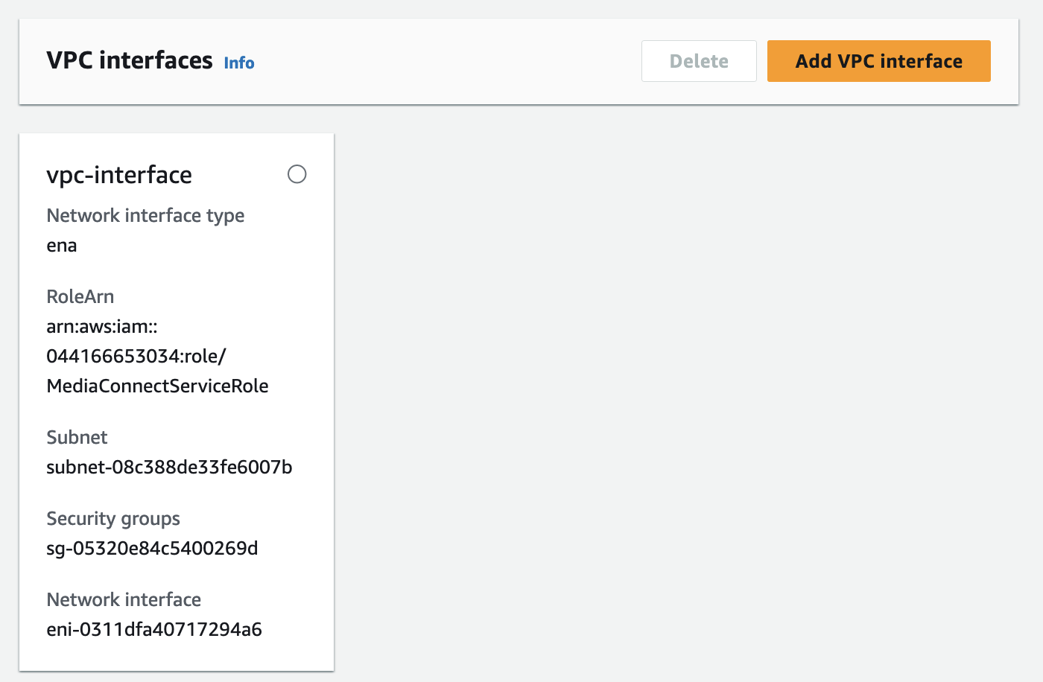Click the arn:aws:iam:: prefix text
The width and height of the screenshot is (1043, 682).
point(102,327)
